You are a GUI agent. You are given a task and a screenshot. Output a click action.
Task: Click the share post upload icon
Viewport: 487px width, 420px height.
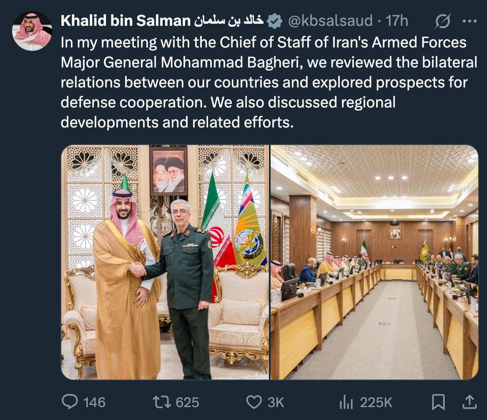[469, 402]
